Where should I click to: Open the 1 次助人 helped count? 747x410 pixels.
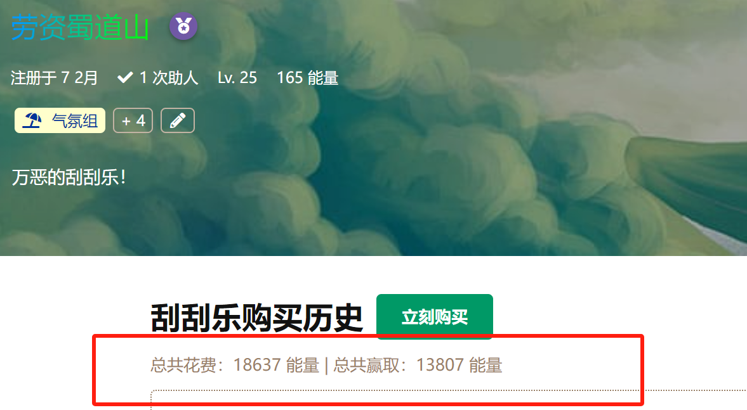tap(169, 77)
